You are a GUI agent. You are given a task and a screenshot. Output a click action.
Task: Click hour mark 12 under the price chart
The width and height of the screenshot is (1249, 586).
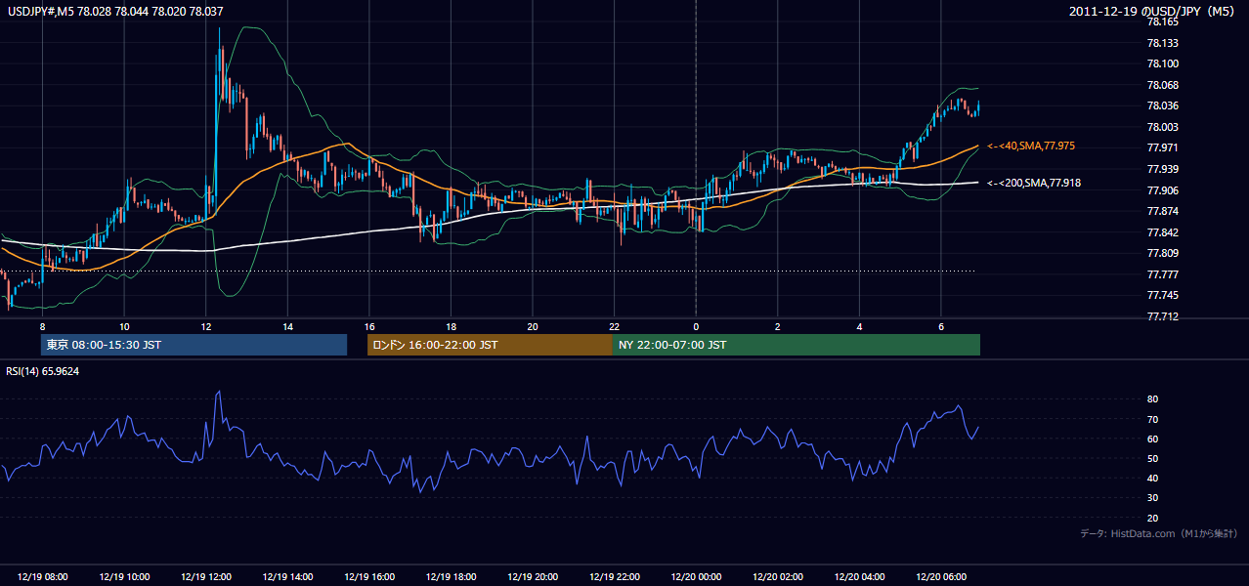click(x=206, y=326)
